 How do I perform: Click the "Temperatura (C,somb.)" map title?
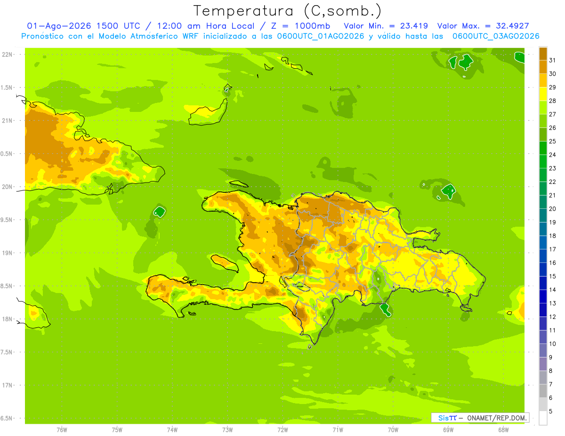(288, 11)
